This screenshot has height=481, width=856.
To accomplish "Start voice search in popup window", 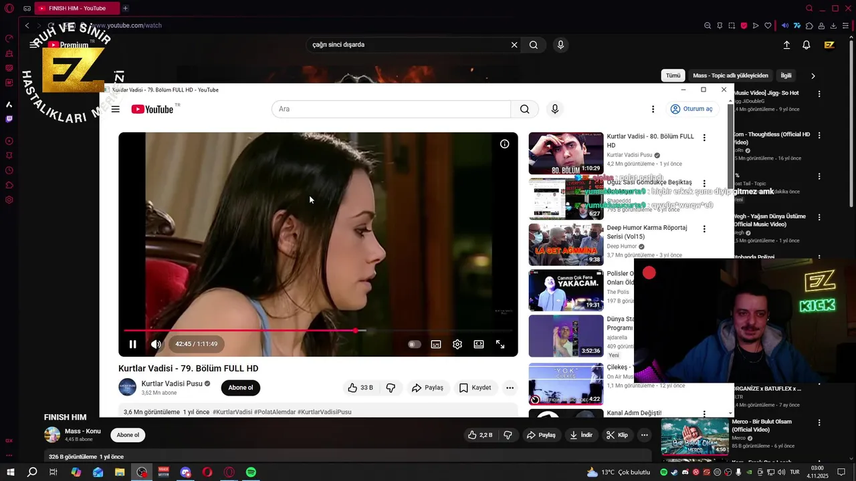I will point(554,109).
